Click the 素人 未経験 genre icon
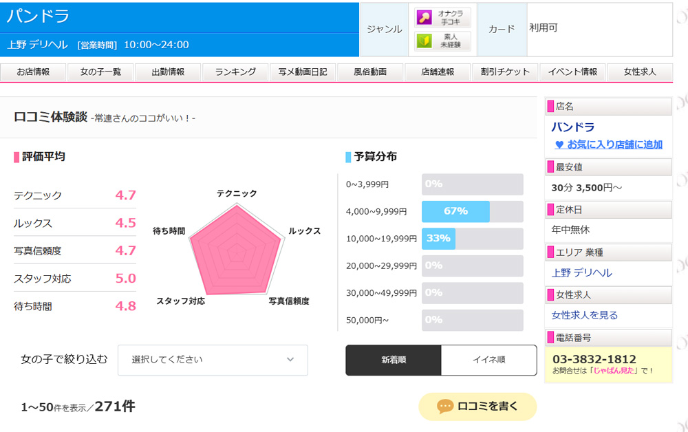This screenshot has height=432, width=688. click(x=442, y=41)
